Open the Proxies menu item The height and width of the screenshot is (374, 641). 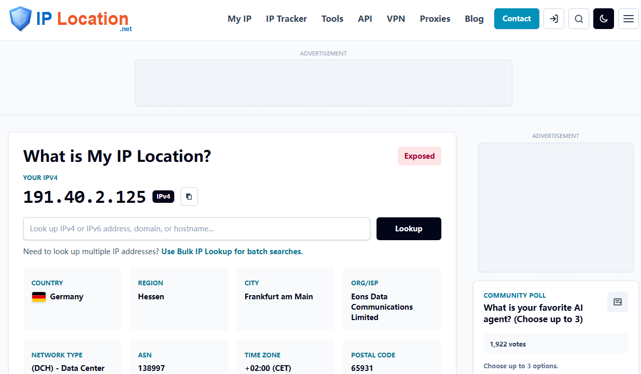435,19
